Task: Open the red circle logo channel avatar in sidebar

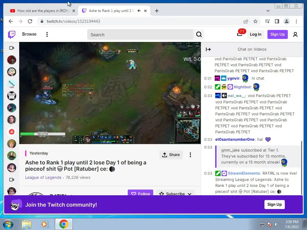Action: pyautogui.click(x=12, y=132)
